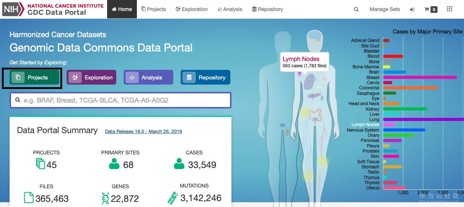Click the Ovary bar in the chart
Image resolution: width=464 pixels, height=207 pixels.
coord(399,135)
